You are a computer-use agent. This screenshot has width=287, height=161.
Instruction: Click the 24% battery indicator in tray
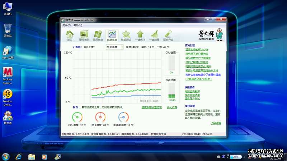tap(236, 157)
